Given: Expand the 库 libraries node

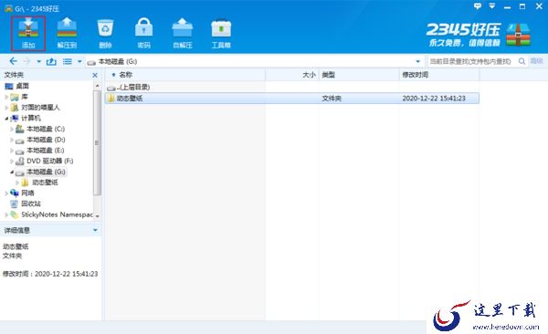Looking at the screenshot, I should [6, 97].
